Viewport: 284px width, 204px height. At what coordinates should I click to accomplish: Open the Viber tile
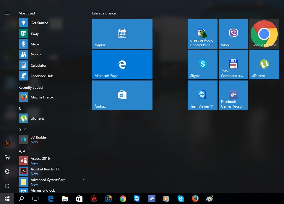coord(233,34)
